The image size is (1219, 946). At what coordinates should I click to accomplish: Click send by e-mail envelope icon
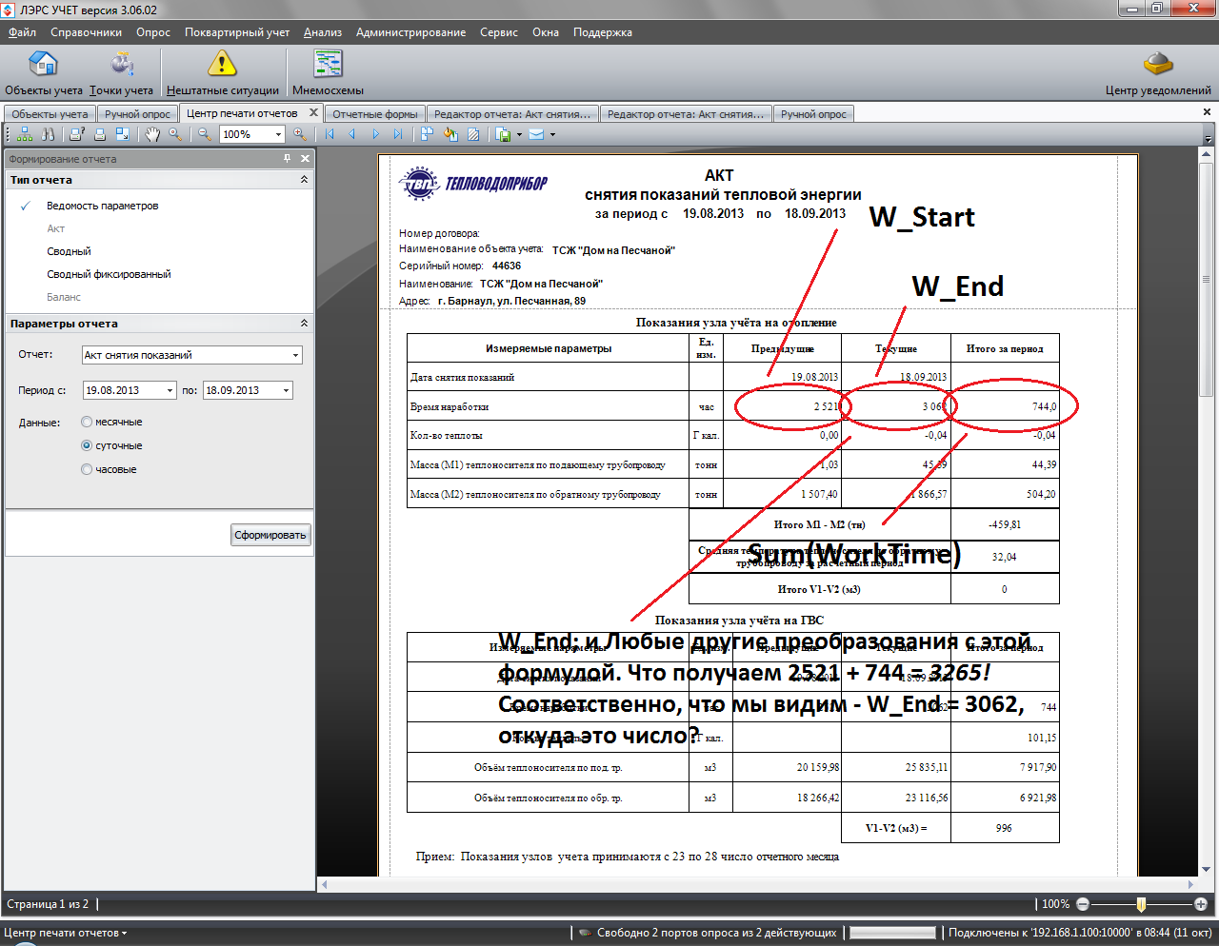(x=536, y=134)
